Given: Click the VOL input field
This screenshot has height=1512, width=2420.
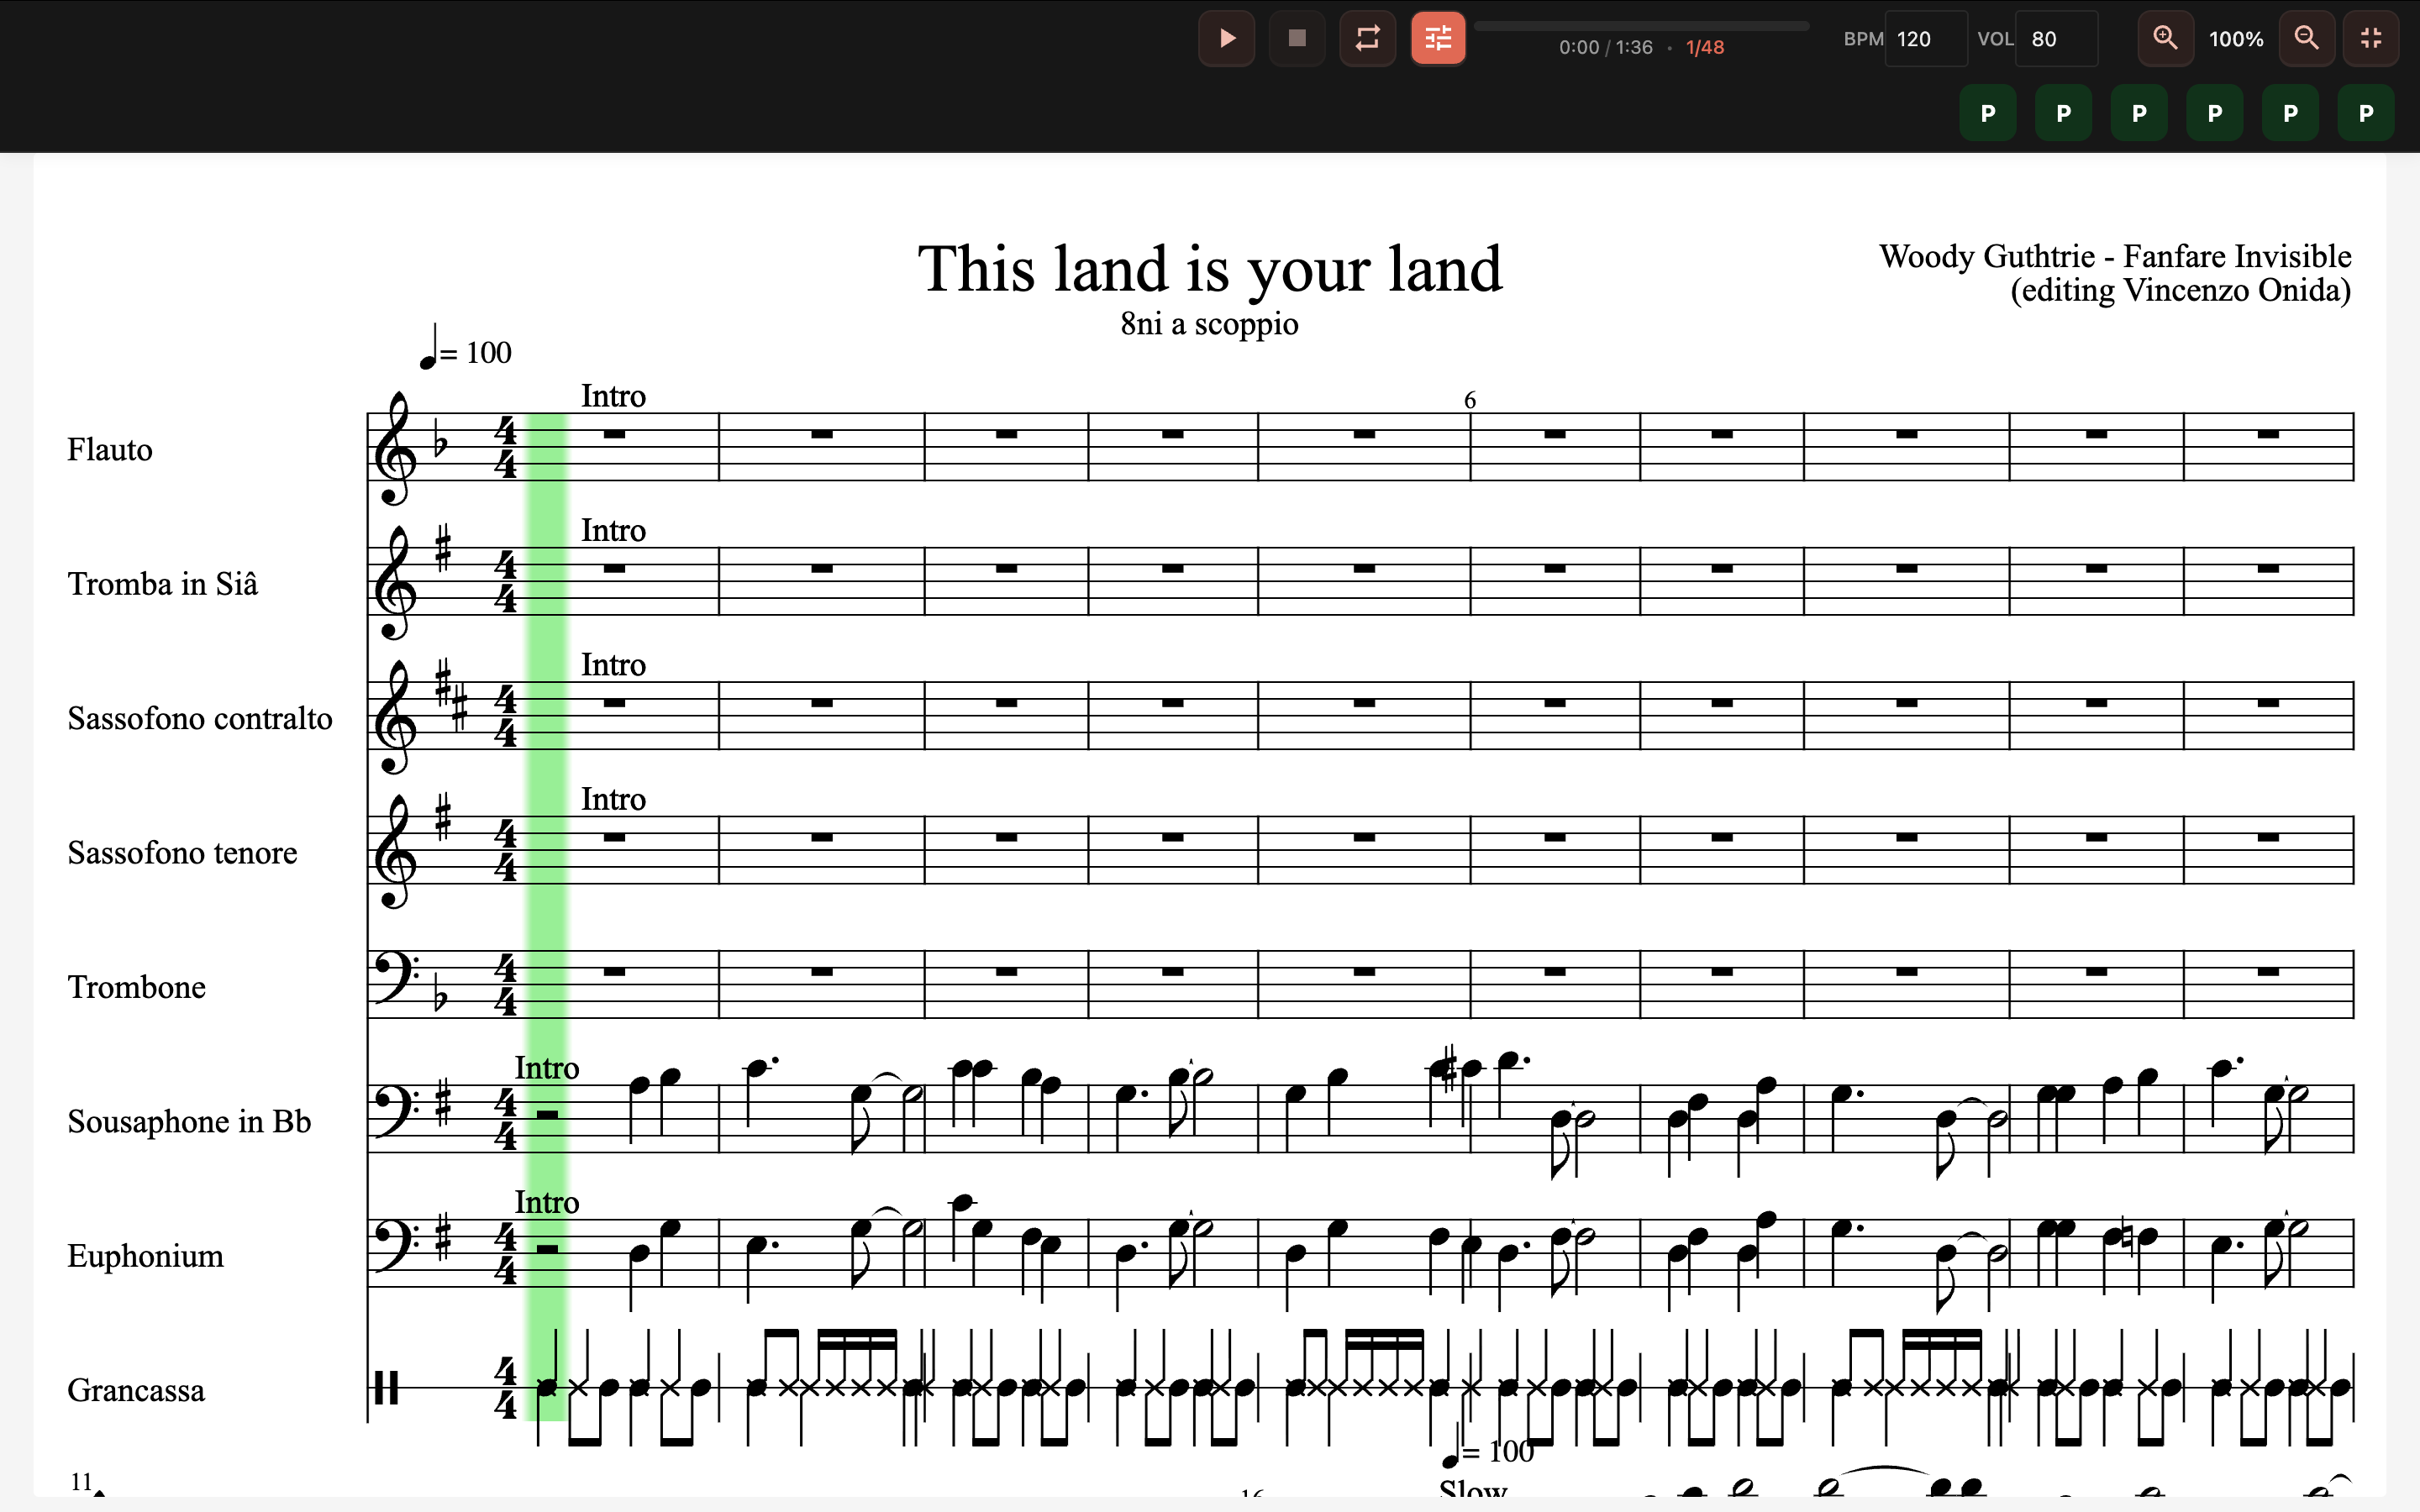Looking at the screenshot, I should (2055, 39).
